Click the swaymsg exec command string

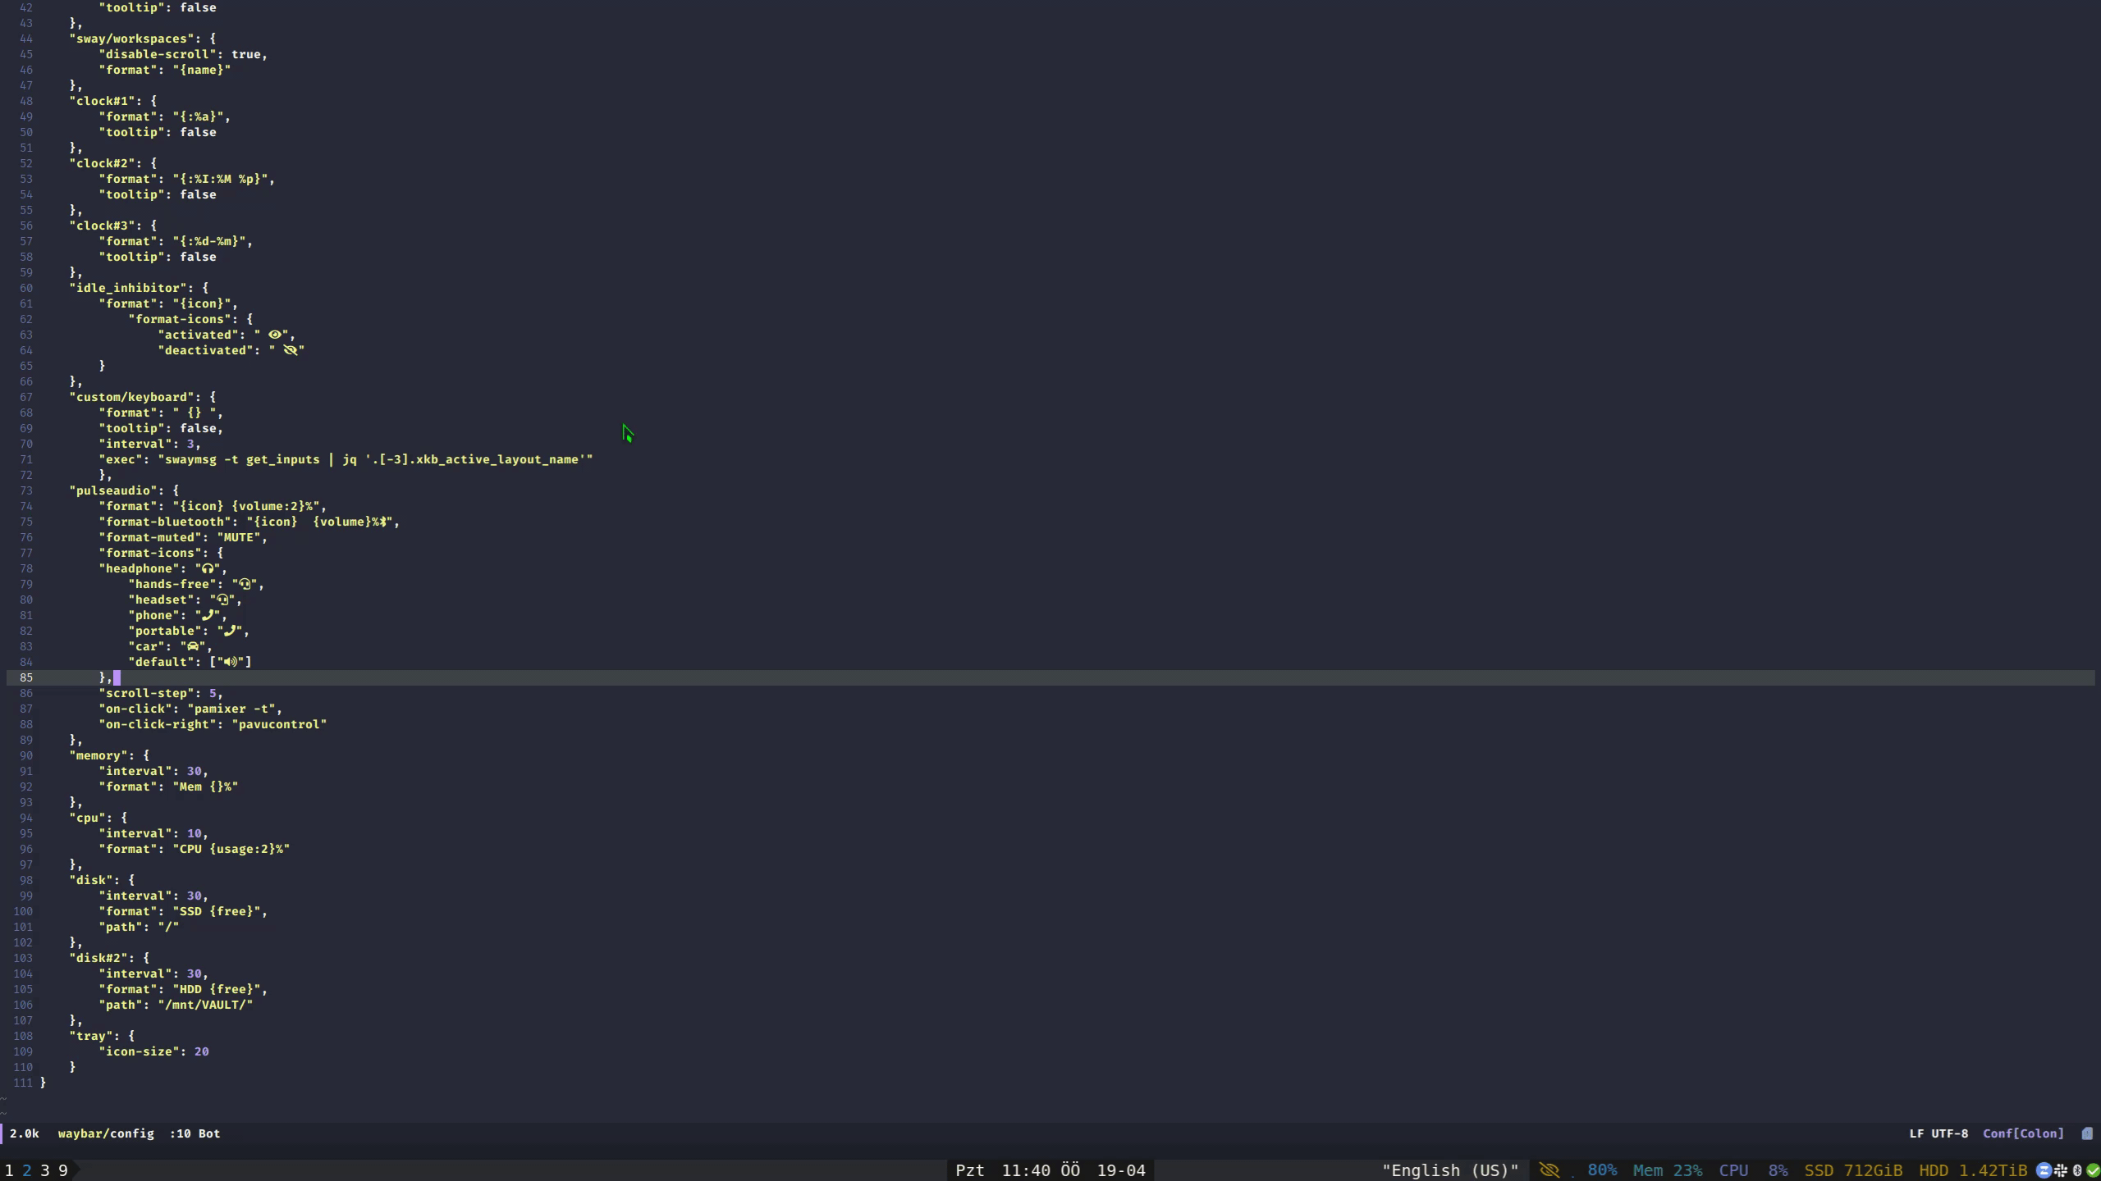(x=375, y=459)
